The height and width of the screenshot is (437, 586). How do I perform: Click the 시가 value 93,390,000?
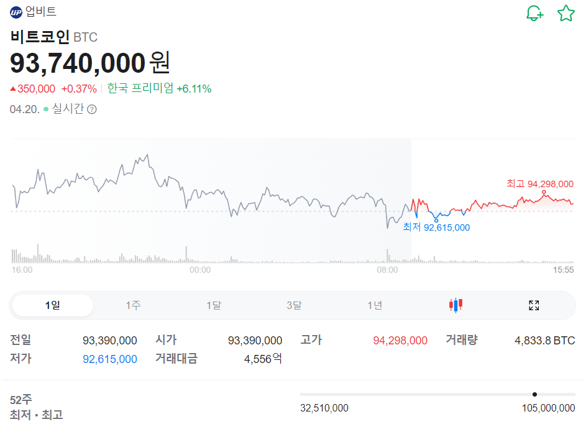(255, 341)
